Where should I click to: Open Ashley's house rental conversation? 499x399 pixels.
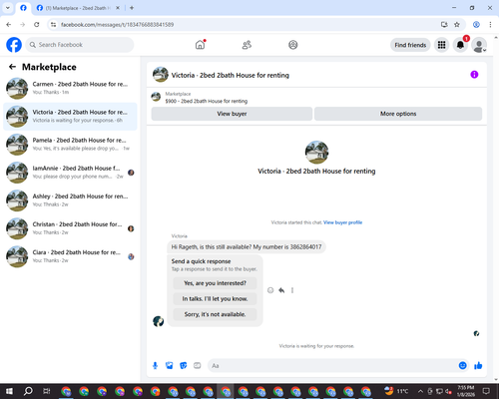pos(70,200)
